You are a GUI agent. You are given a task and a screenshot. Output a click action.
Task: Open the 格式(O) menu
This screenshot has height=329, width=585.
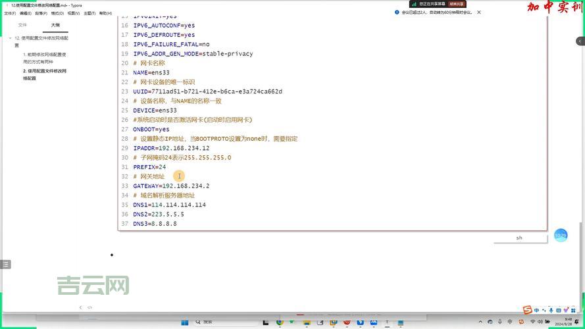coord(58,13)
